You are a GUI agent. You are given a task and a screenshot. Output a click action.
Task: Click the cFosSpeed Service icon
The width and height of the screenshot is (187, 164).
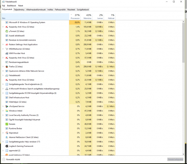pos(7,106)
